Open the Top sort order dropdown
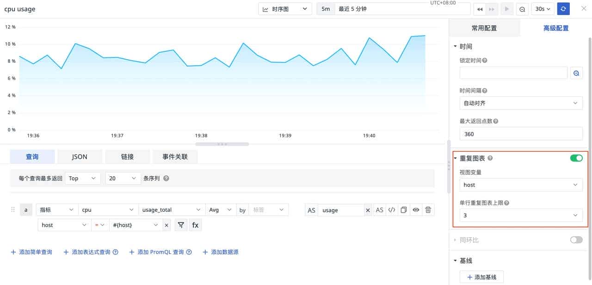The height and width of the screenshot is (285, 592). [x=83, y=178]
